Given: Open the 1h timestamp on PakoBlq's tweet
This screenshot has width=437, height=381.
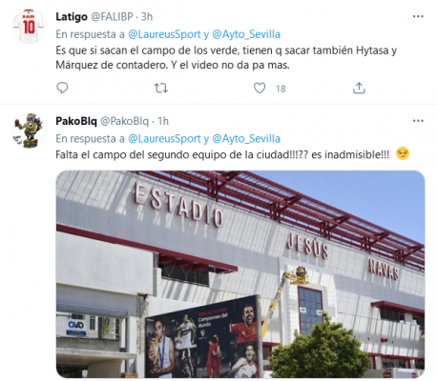Looking at the screenshot, I should (163, 121).
